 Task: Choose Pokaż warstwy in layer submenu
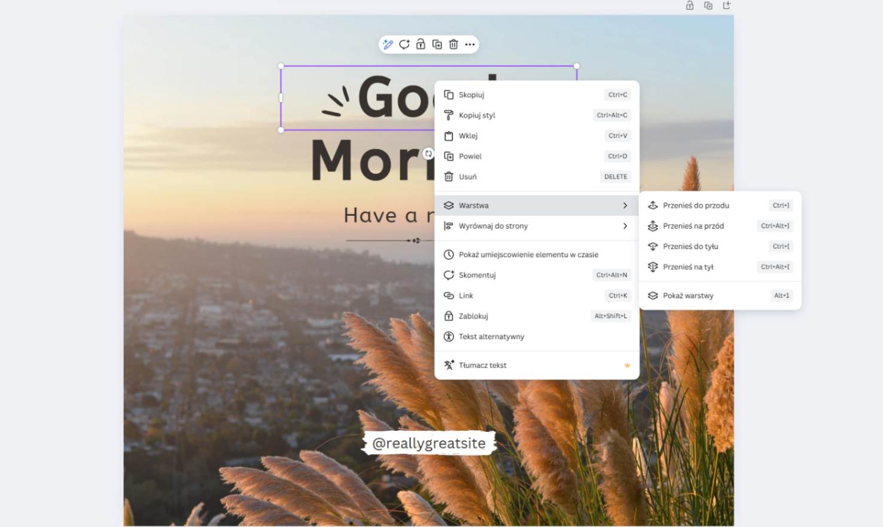tap(720, 296)
